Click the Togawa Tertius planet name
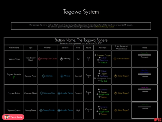The image size is (162, 122). click(x=14, y=93)
